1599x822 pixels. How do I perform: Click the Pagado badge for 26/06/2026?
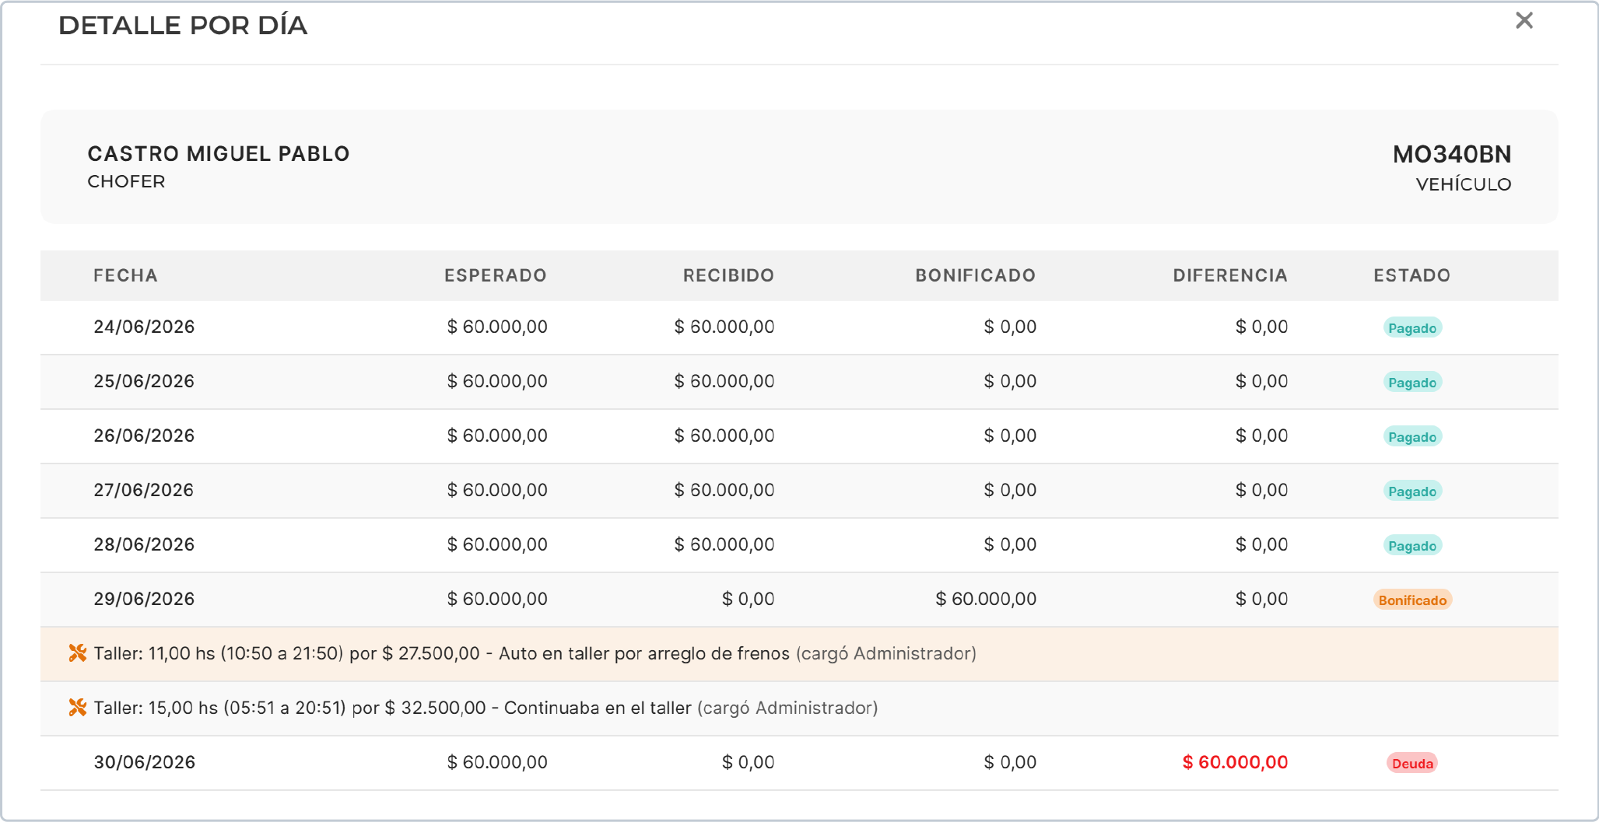pyautogui.click(x=1412, y=437)
